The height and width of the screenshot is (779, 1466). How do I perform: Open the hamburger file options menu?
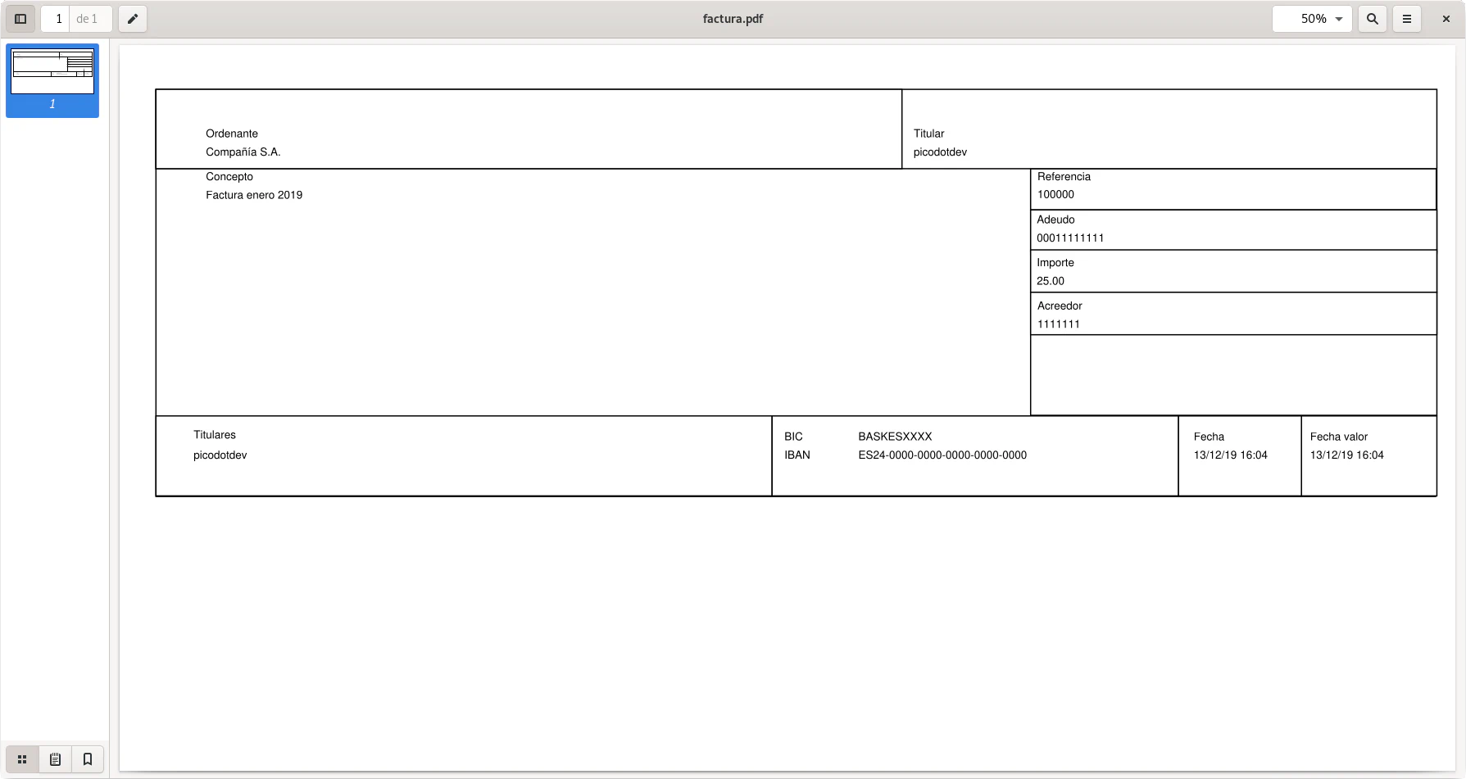(x=1407, y=19)
